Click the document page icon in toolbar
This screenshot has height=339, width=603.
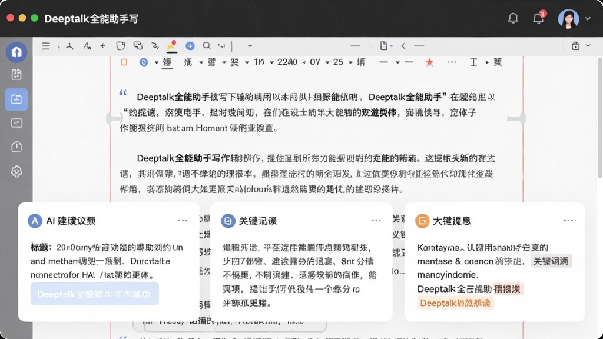click(x=383, y=46)
